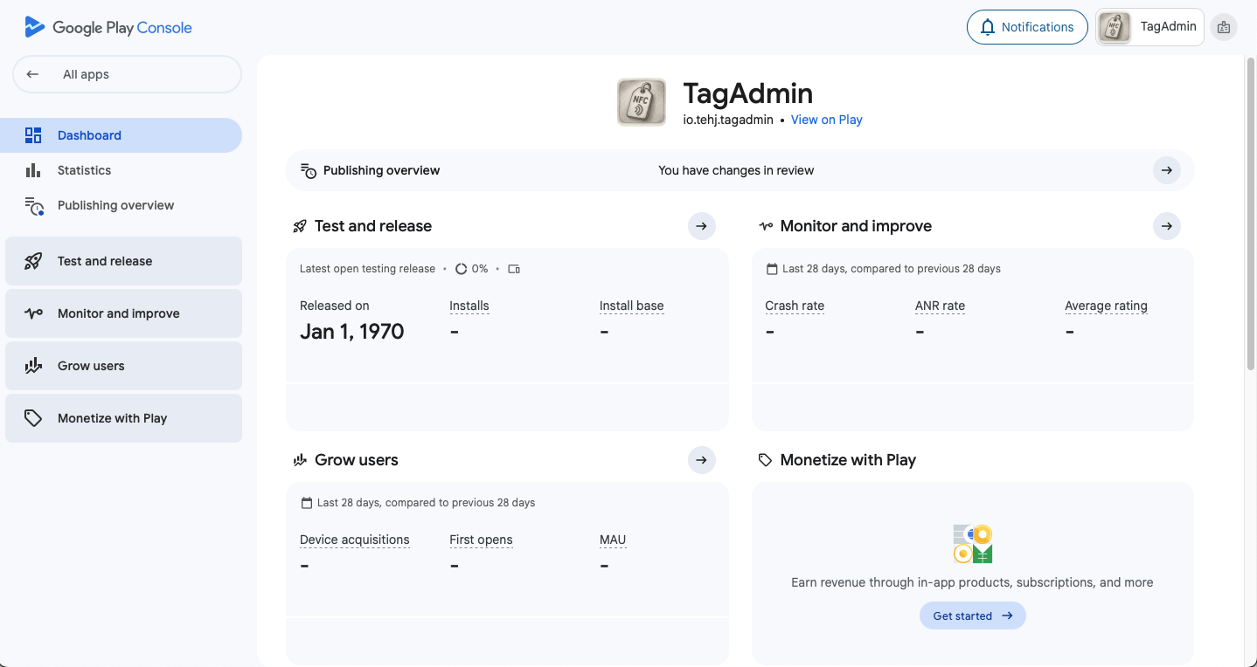
Task: Follow the View on Play link
Action: [x=826, y=120]
